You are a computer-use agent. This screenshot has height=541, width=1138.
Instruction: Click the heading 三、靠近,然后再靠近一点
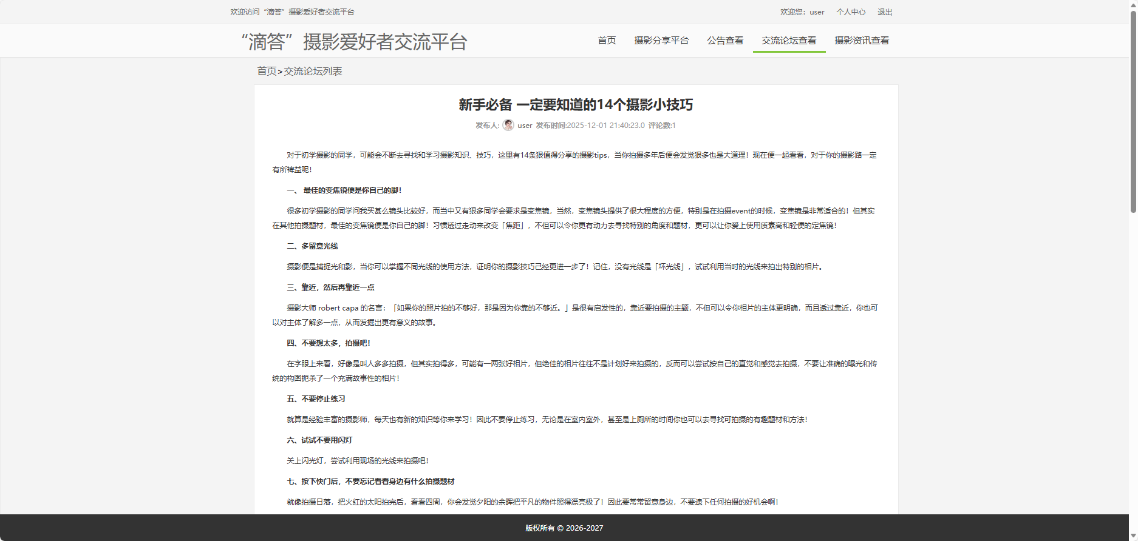[330, 287]
